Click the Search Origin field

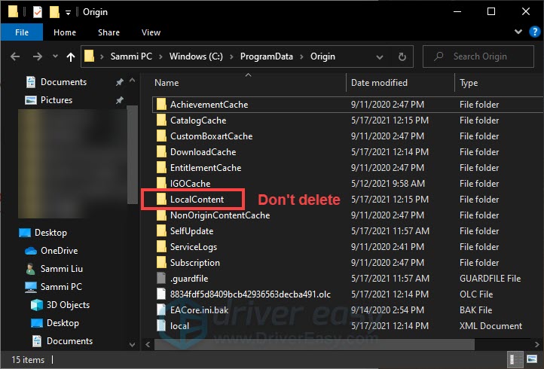tap(478, 56)
